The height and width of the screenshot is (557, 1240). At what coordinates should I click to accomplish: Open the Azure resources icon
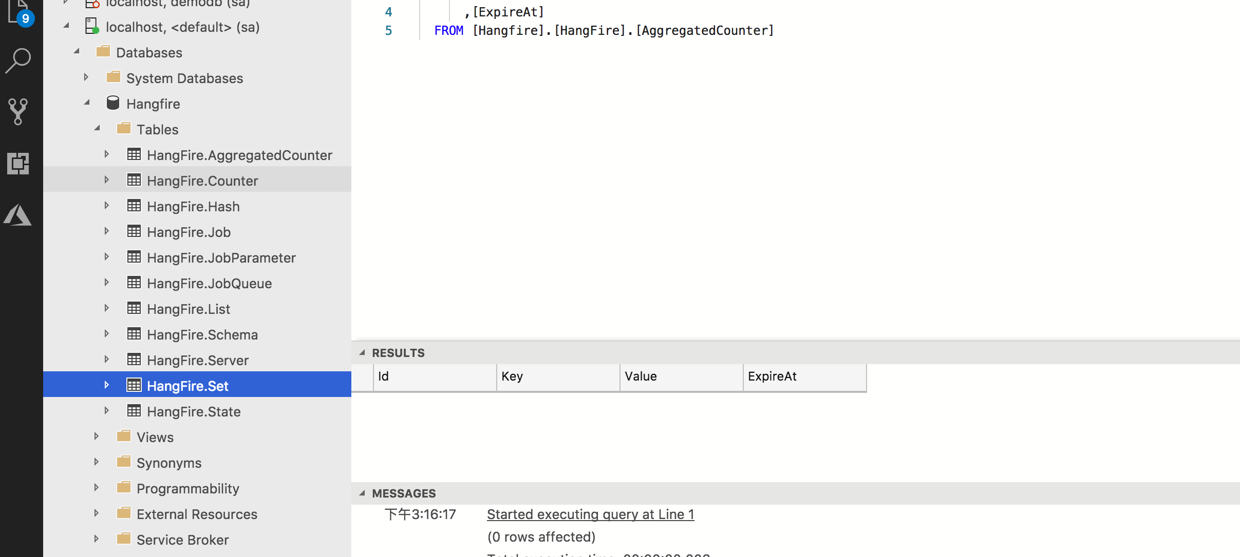click(18, 215)
